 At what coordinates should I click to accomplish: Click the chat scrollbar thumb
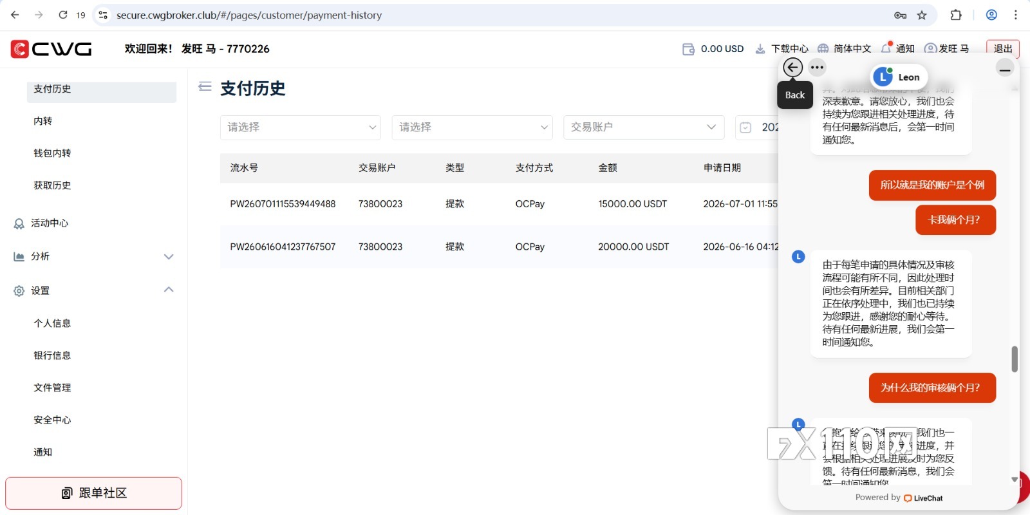tap(1015, 359)
